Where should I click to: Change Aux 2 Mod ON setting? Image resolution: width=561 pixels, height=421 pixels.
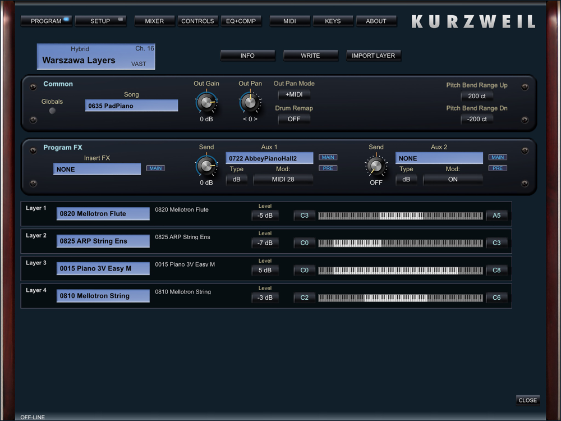point(453,180)
